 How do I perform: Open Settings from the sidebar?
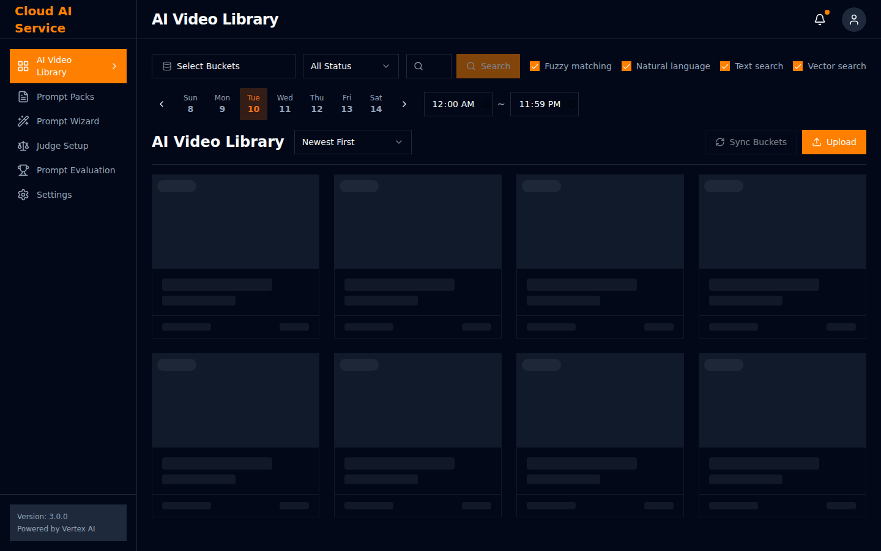[54, 195]
